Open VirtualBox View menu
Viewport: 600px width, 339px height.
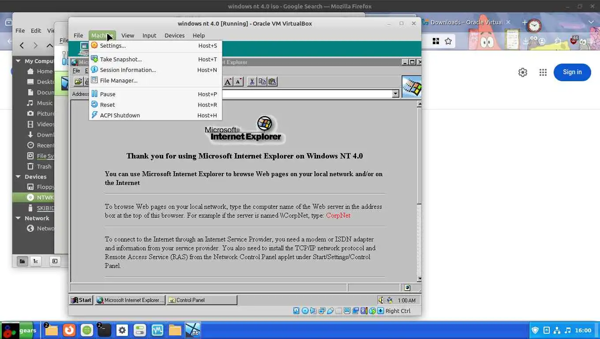127,35
